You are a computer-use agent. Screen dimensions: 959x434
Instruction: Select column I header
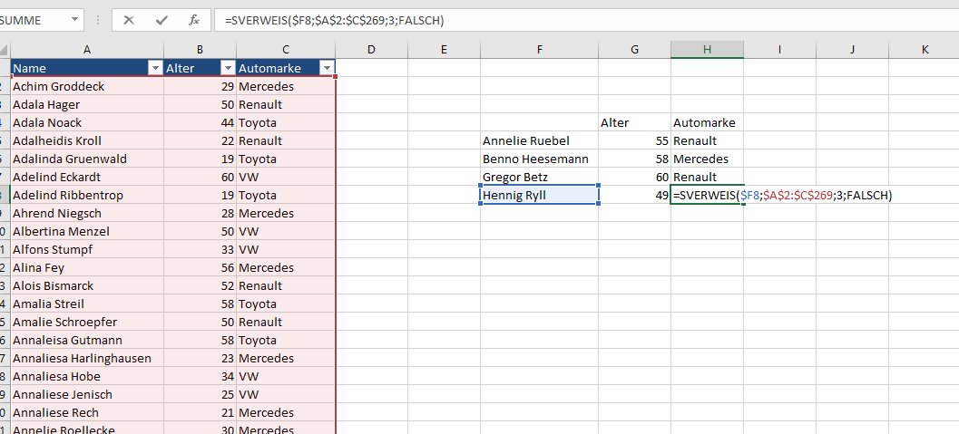pos(779,50)
